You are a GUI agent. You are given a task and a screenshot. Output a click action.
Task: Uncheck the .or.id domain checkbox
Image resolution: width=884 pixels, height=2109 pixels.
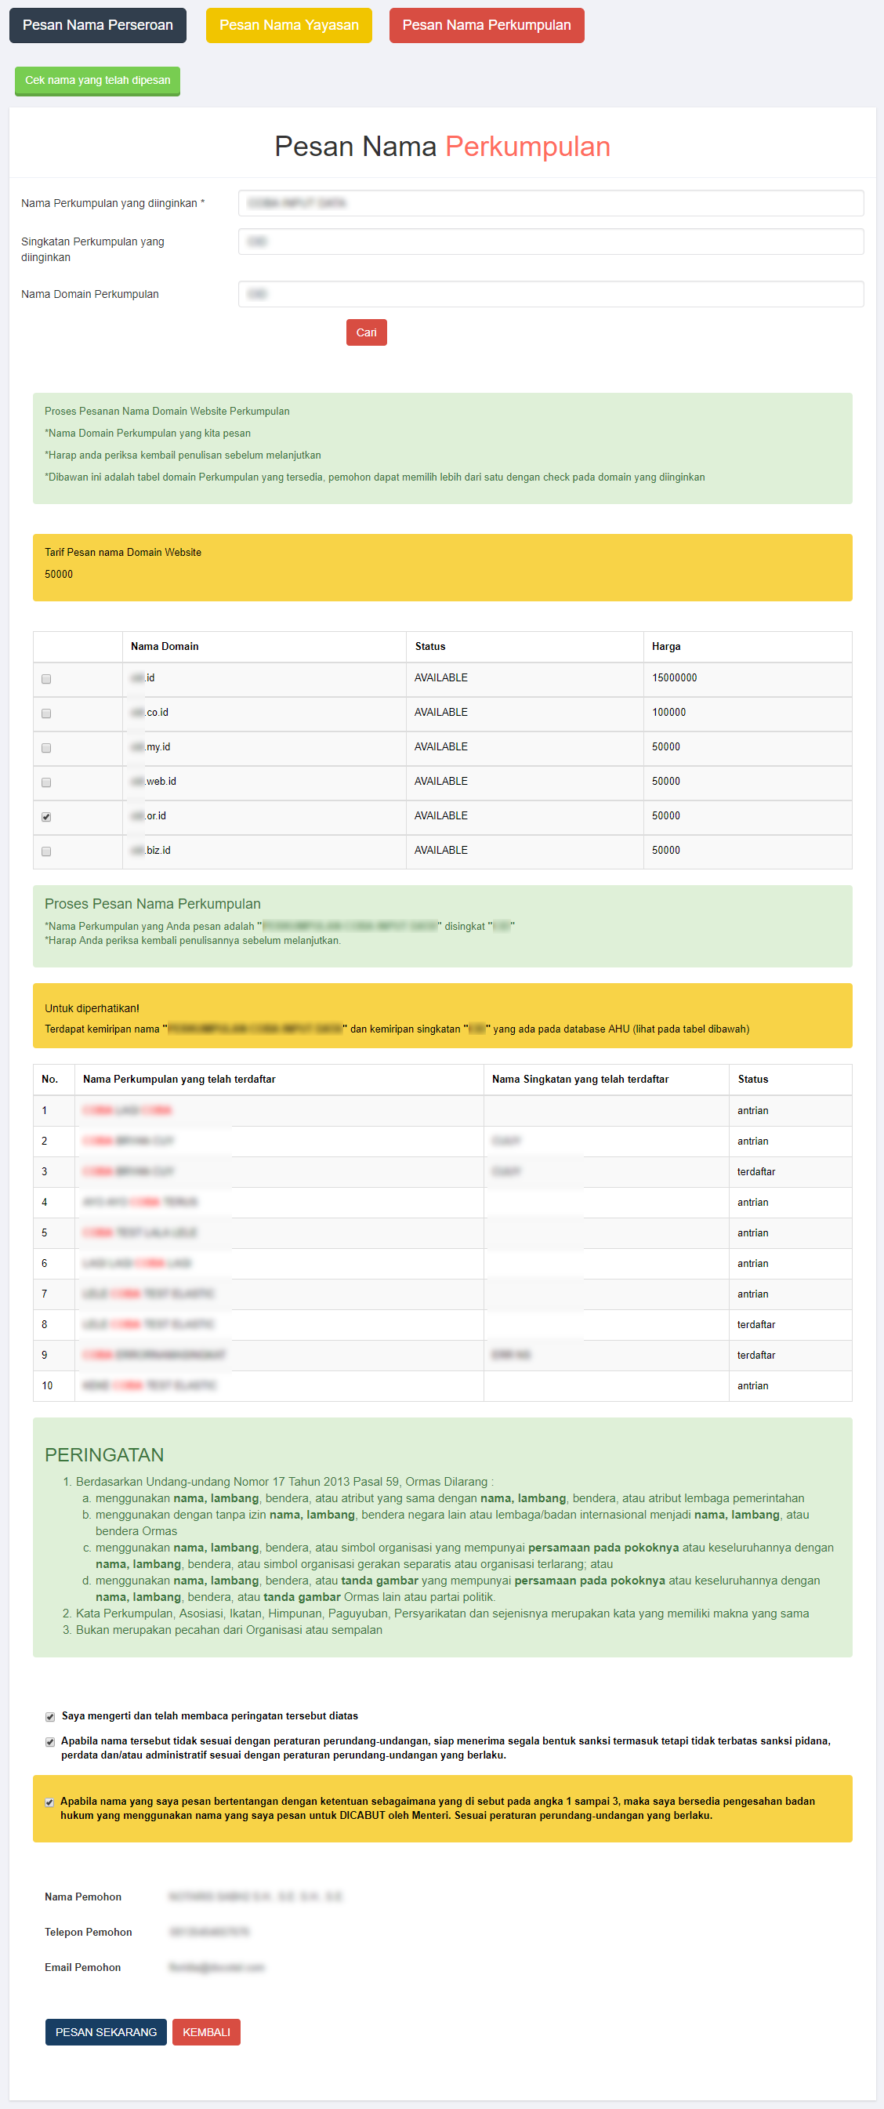click(x=47, y=816)
